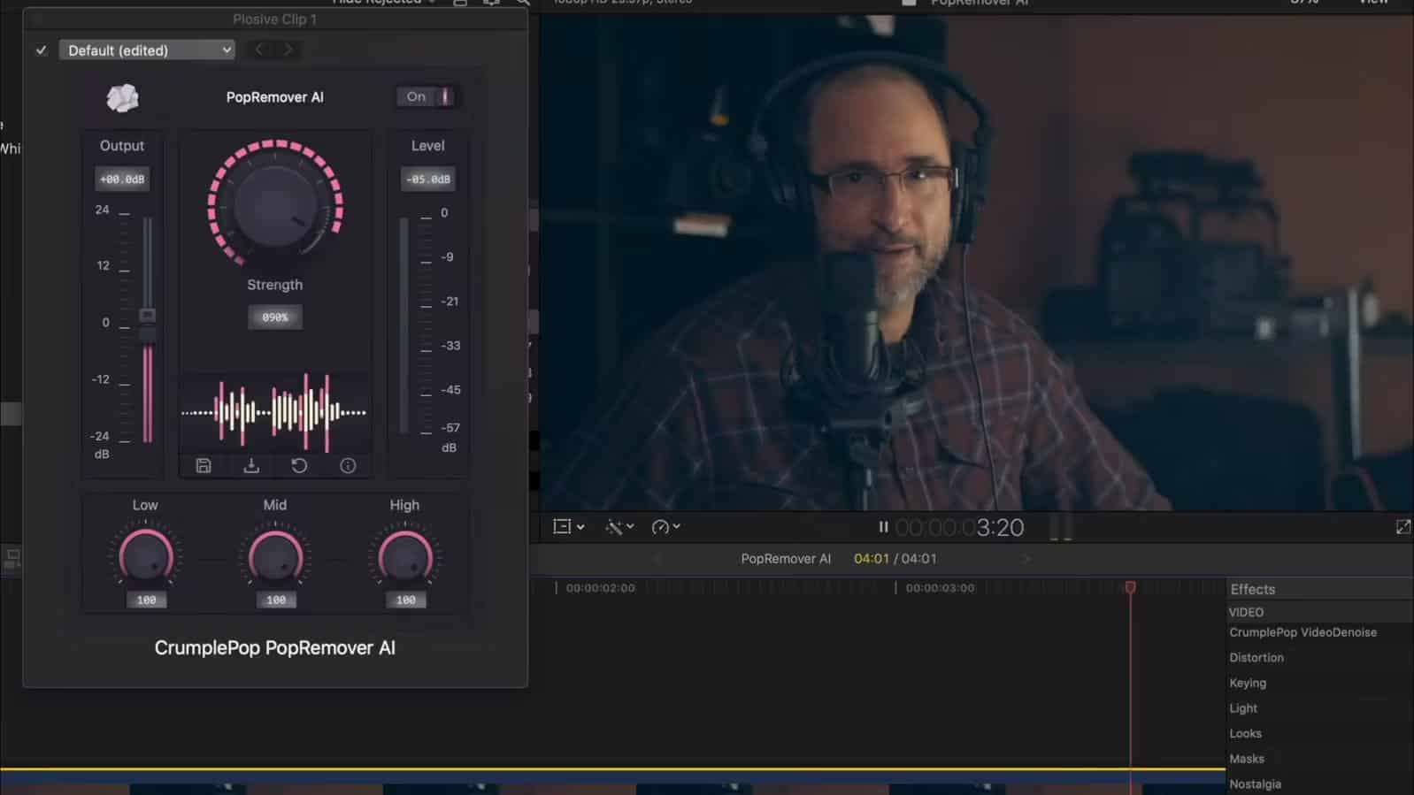Open the retime speed dropdown
Image resolution: width=1414 pixels, height=795 pixels.
665,527
